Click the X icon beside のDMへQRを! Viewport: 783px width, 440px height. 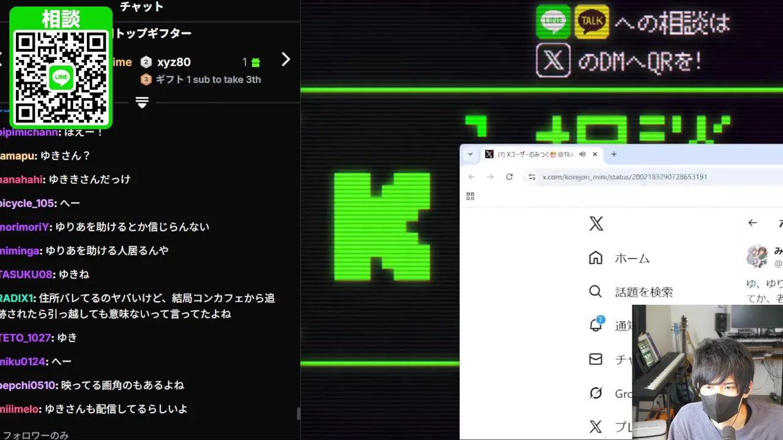click(x=553, y=61)
